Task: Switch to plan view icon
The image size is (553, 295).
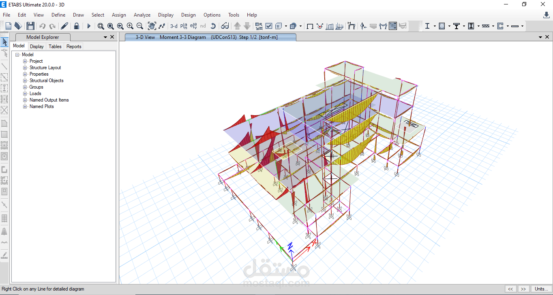Action: click(x=184, y=26)
